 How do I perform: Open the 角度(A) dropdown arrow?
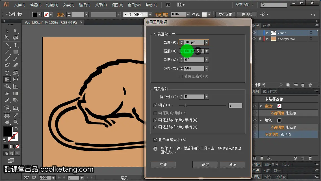click(206, 60)
